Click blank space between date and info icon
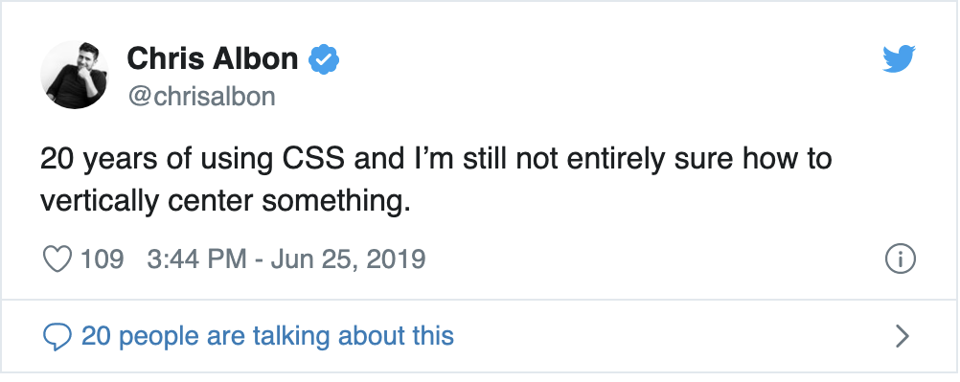The image size is (960, 382). tap(655, 259)
